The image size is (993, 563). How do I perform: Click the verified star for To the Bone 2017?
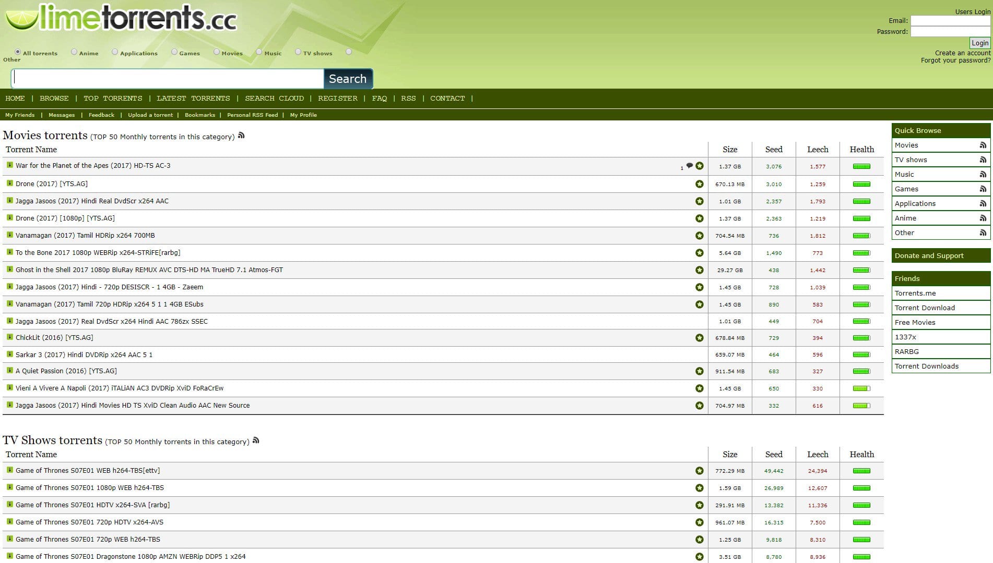[700, 253]
